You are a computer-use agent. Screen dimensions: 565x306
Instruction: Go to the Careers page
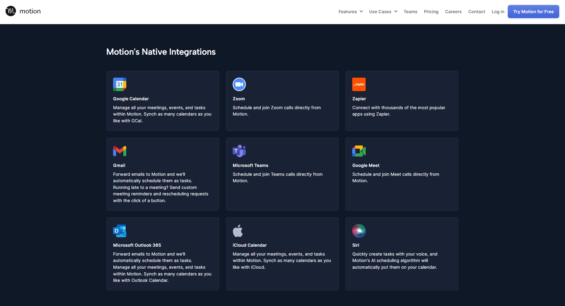click(453, 12)
